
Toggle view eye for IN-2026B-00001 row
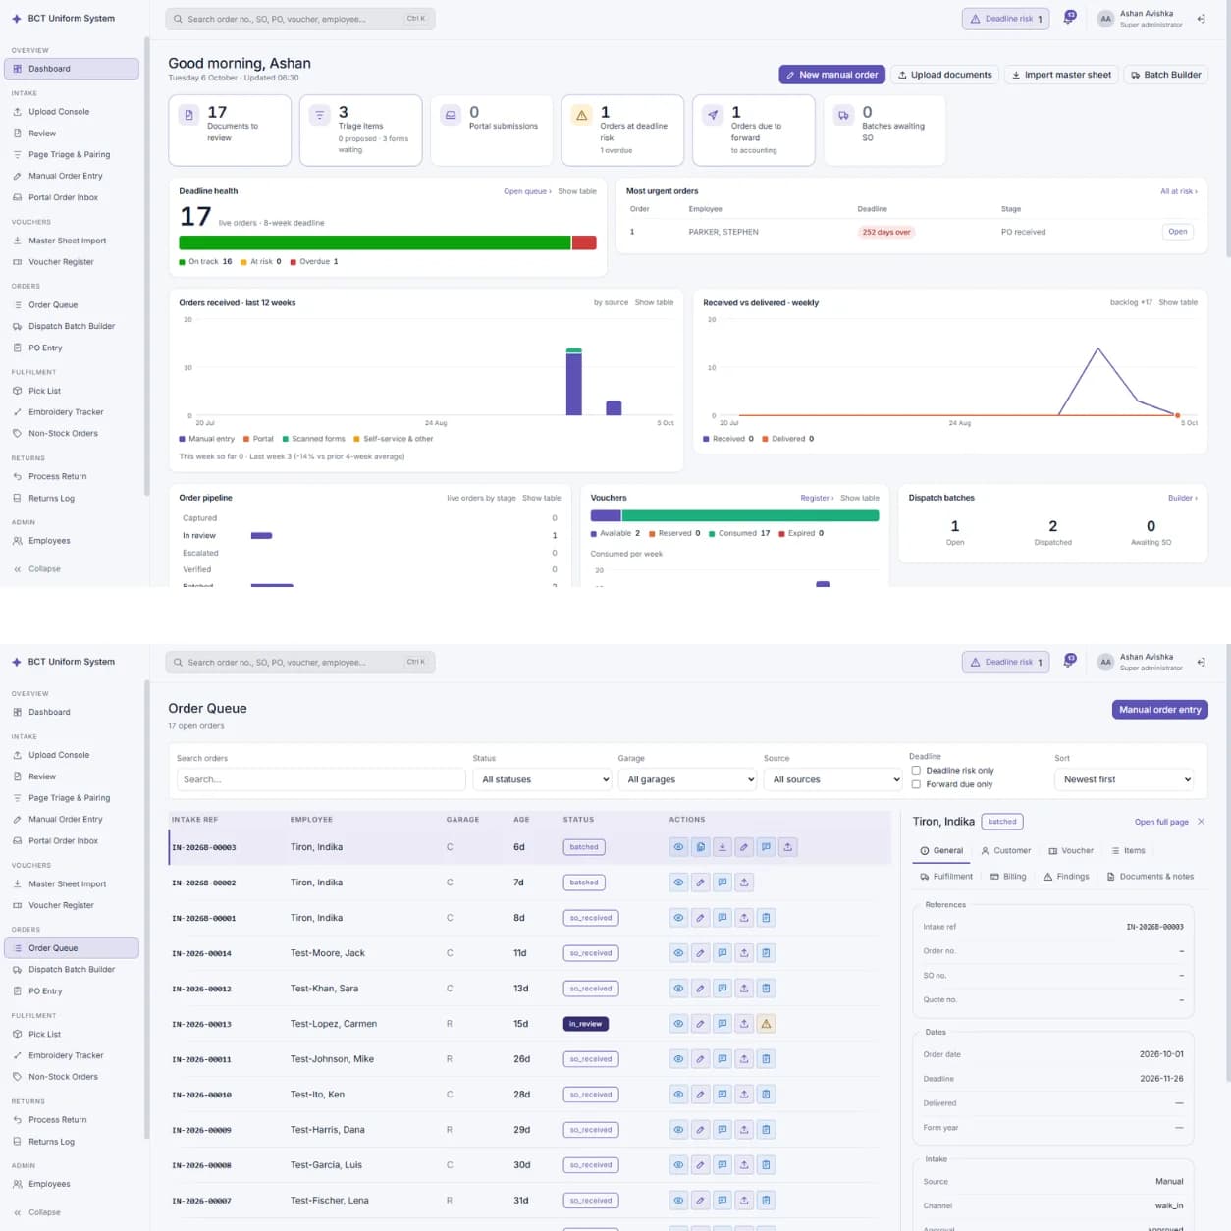678,917
